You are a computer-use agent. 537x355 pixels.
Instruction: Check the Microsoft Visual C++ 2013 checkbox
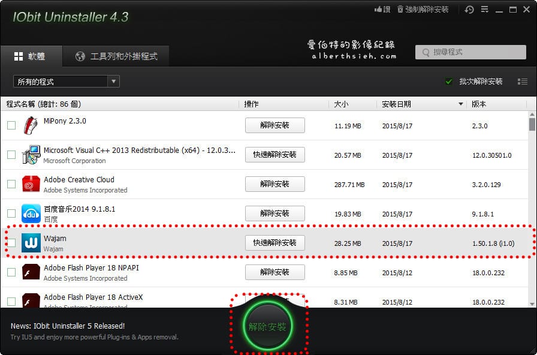pos(11,155)
